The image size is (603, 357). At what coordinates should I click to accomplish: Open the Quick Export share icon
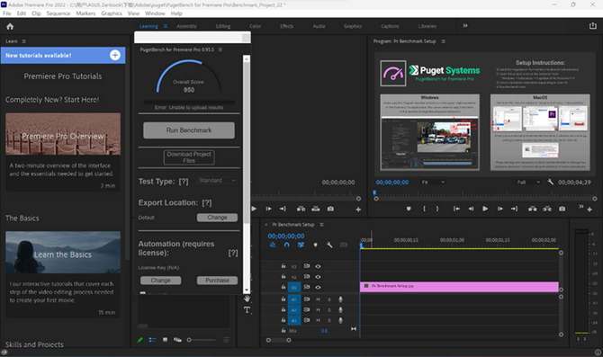click(592, 26)
